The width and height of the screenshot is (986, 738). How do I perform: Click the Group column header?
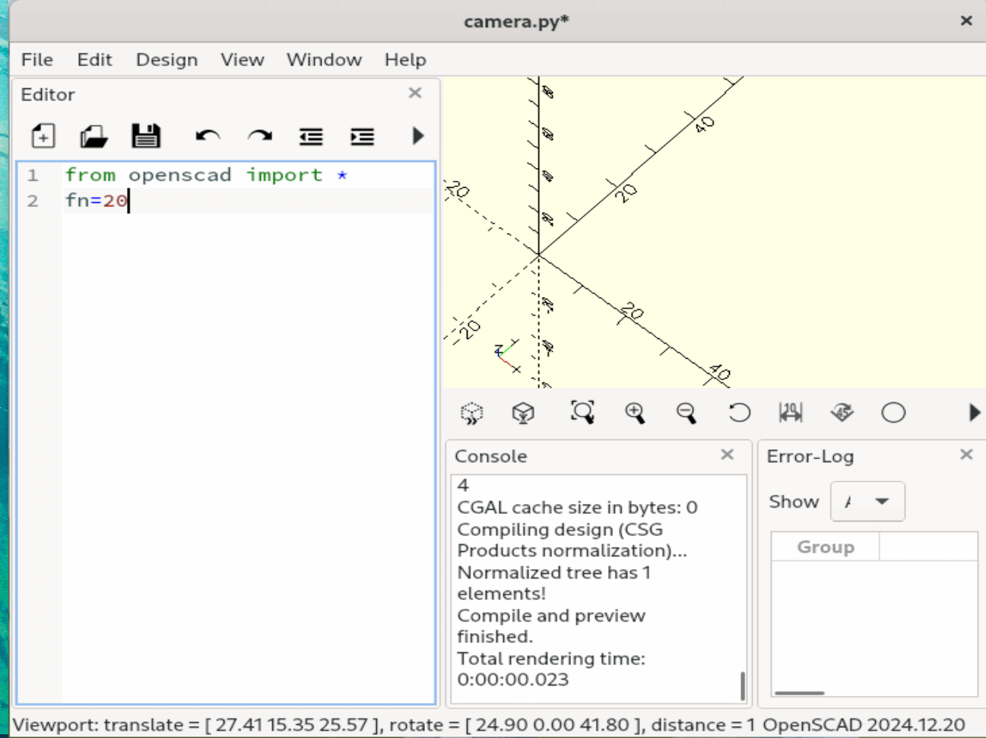click(825, 547)
